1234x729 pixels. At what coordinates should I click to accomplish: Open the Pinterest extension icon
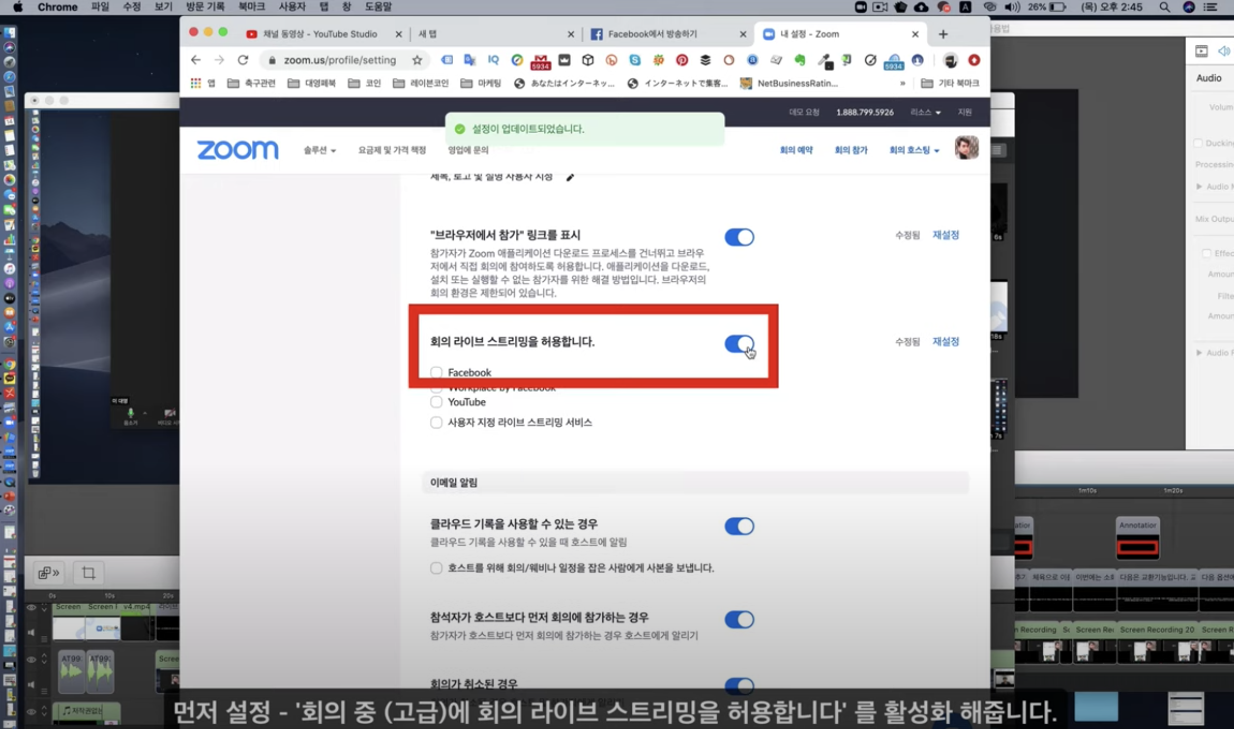(x=682, y=60)
